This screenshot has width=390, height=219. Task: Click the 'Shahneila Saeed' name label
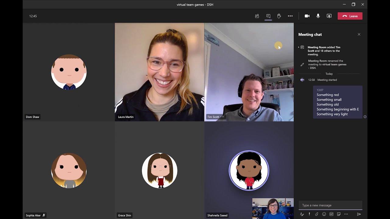pos(217,215)
